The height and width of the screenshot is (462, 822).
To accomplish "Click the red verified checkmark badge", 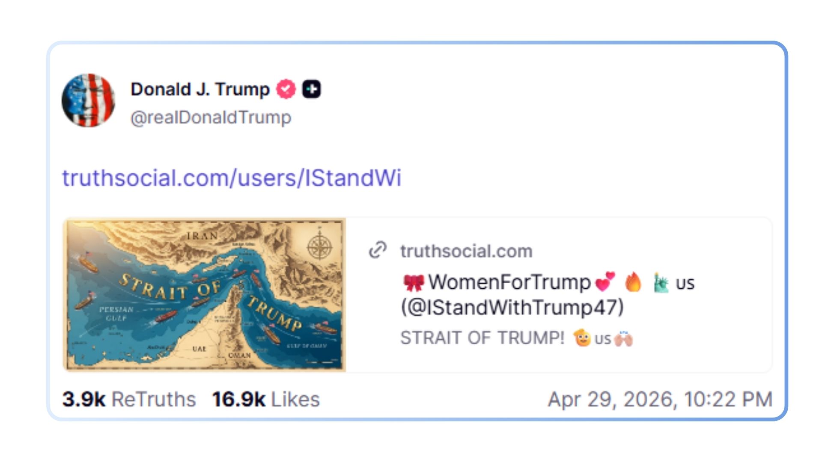I will click(286, 89).
